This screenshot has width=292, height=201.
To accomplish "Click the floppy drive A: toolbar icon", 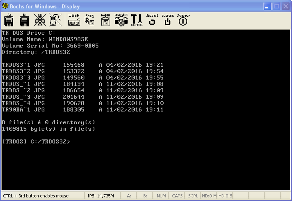I will click(x=9, y=20).
